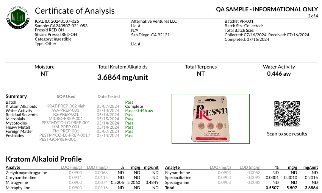
Task: Click the Heavy Metals row label
Action: click(18, 127)
